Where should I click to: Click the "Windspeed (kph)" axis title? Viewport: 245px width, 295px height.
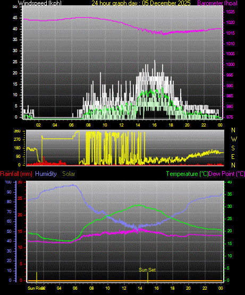point(39,3)
